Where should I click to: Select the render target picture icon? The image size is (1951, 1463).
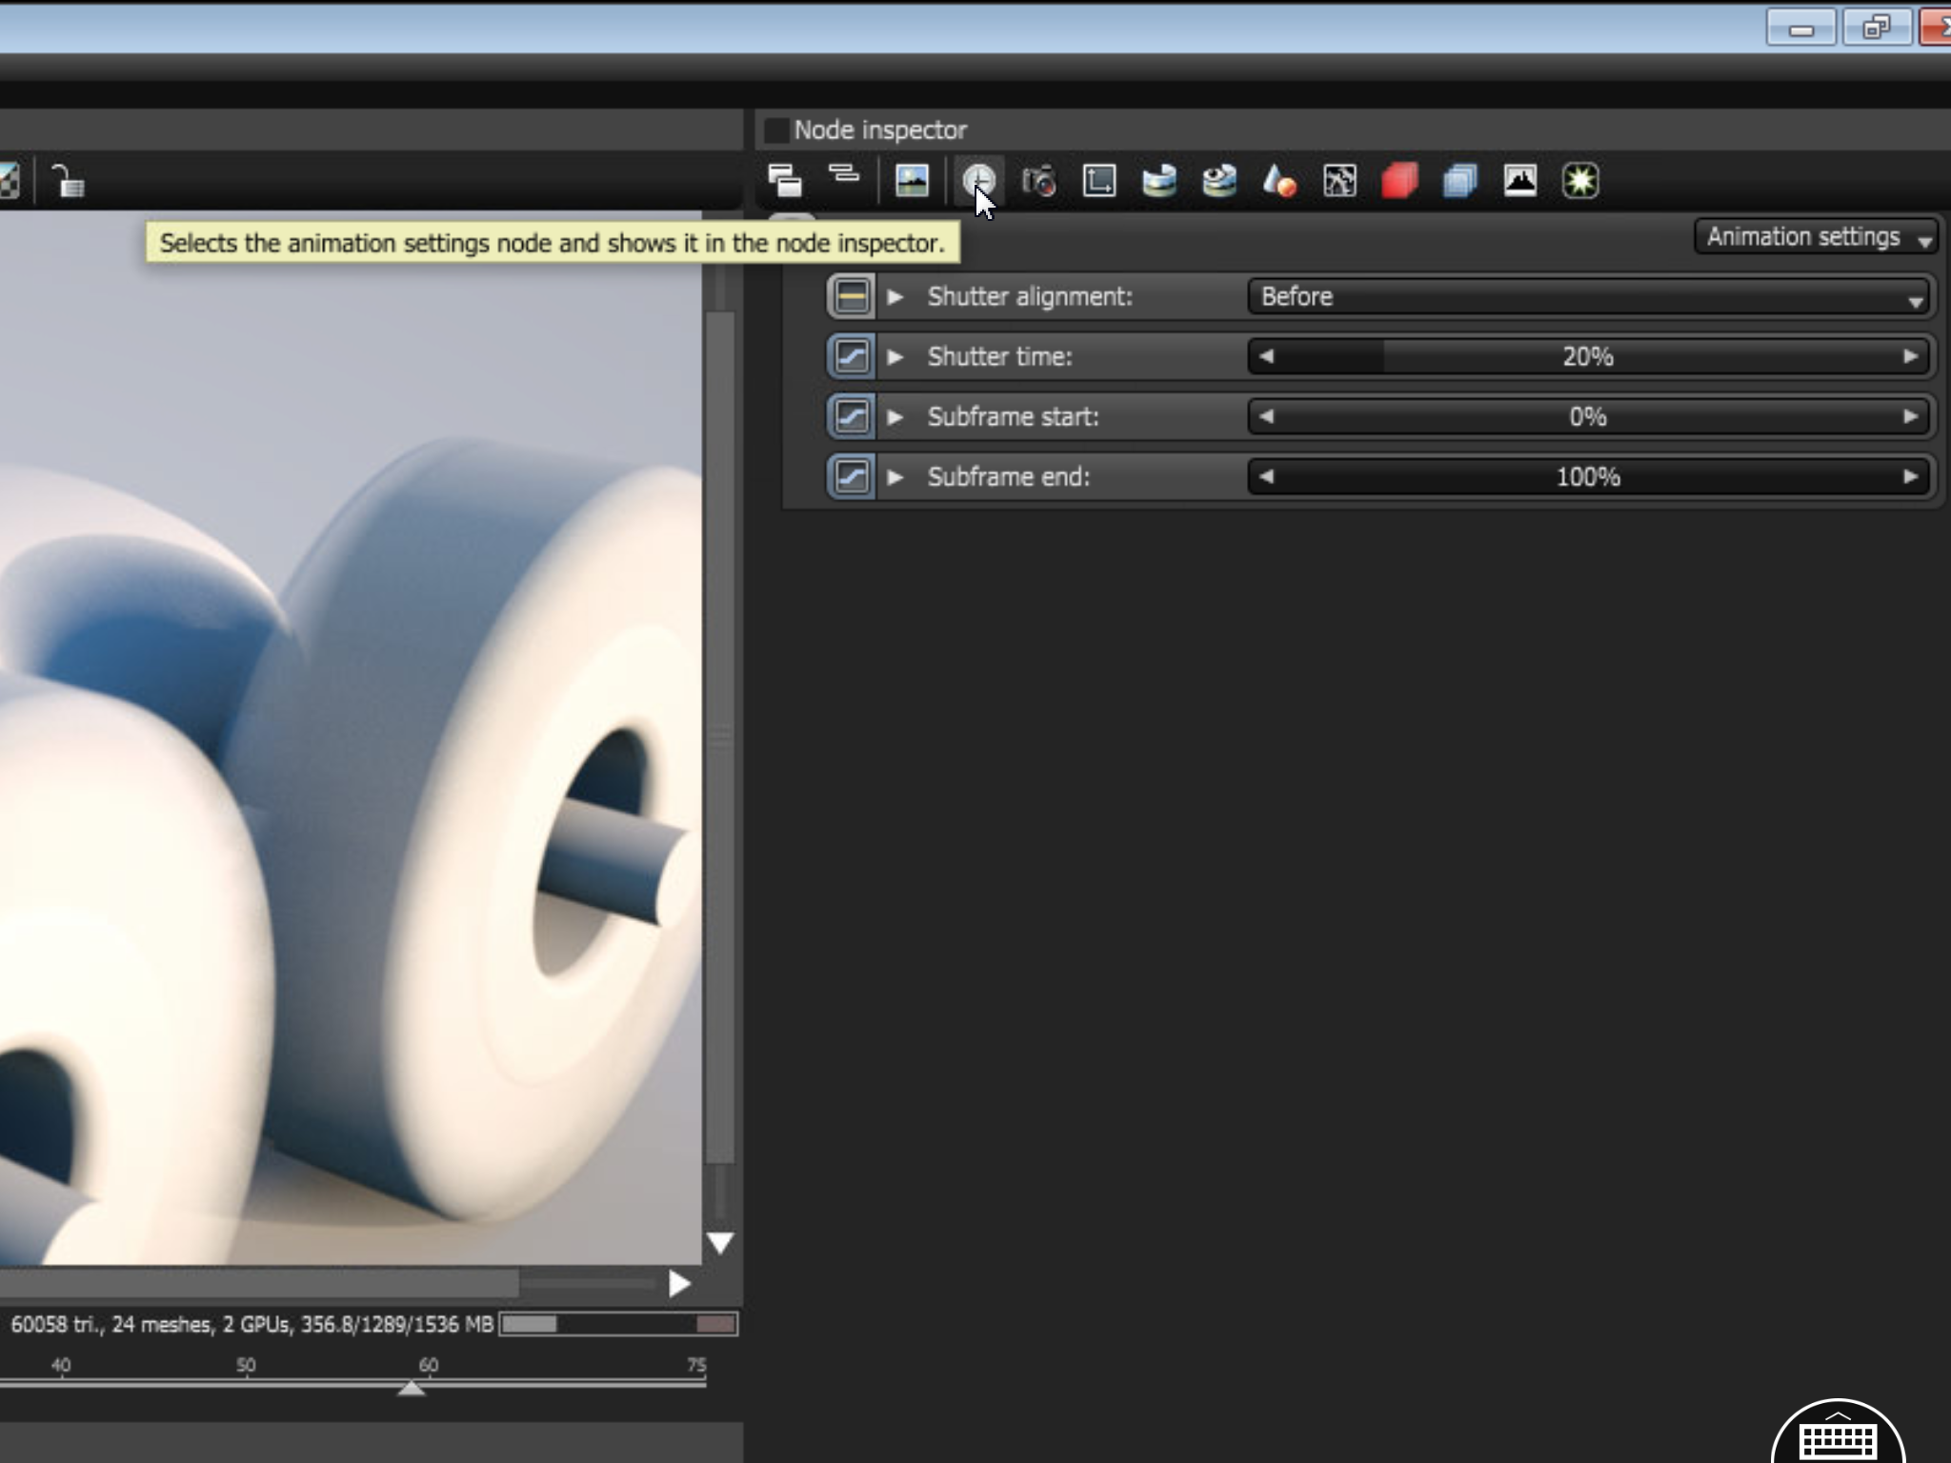[x=912, y=180]
